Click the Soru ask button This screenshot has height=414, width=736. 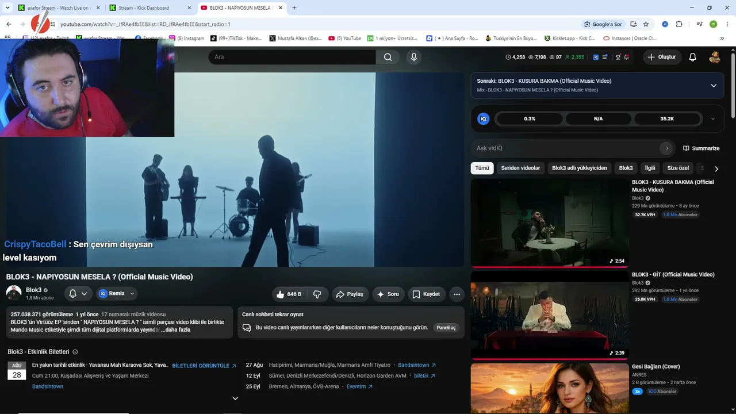[388, 294]
